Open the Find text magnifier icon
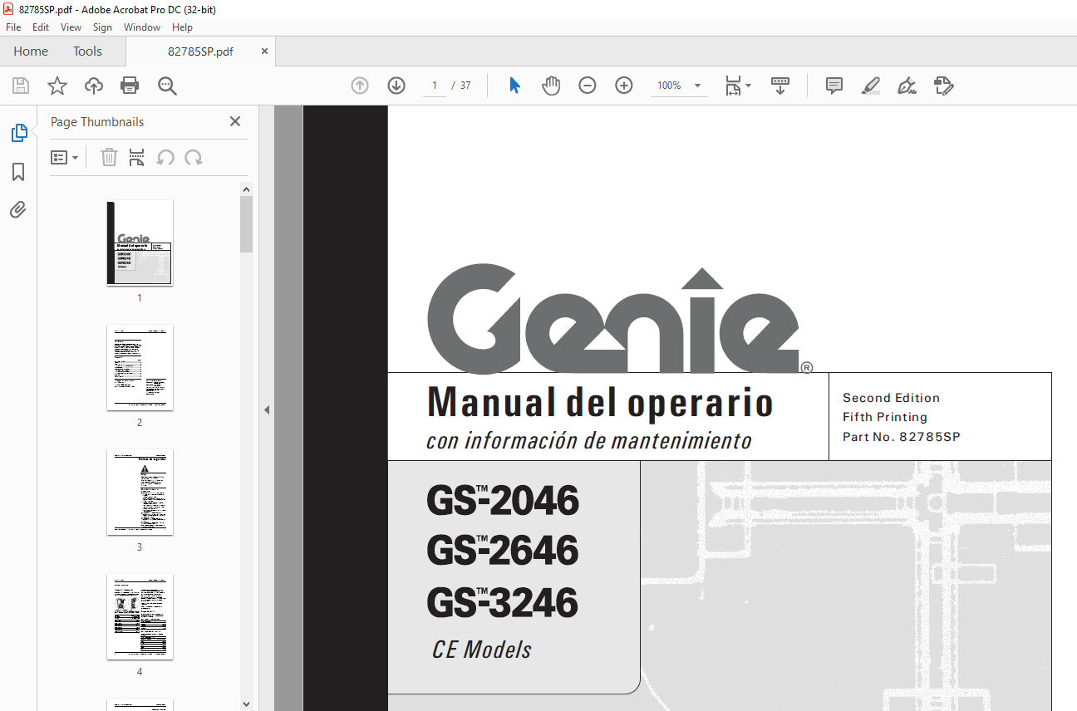The height and width of the screenshot is (711, 1077). (x=167, y=86)
